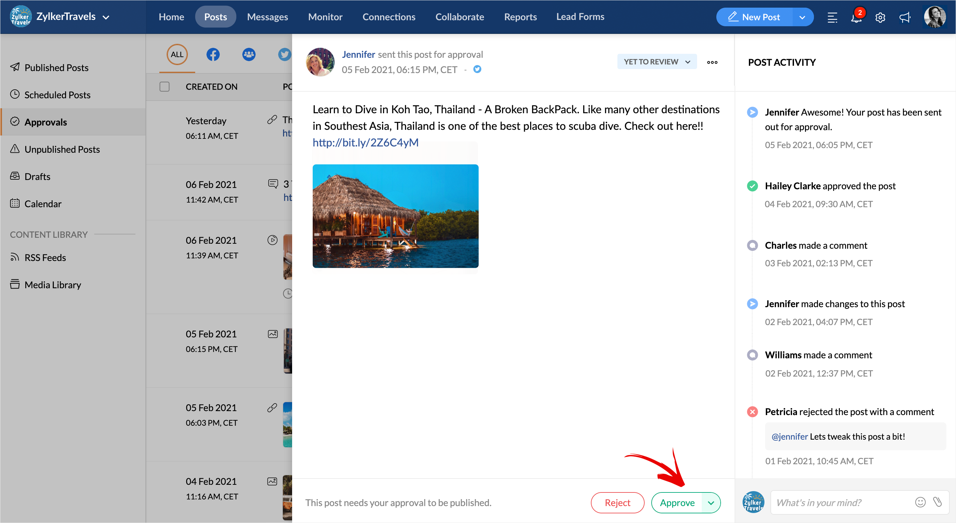The image size is (956, 523).
Task: Open the hamburger list menu icon
Action: point(832,17)
